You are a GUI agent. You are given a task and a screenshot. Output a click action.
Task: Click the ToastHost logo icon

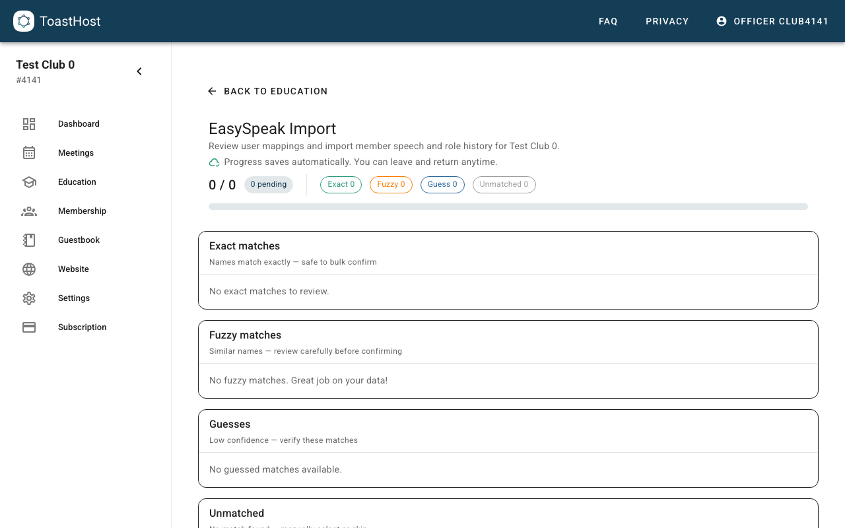(x=23, y=20)
